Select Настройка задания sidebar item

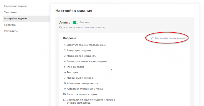click(x=27, y=18)
